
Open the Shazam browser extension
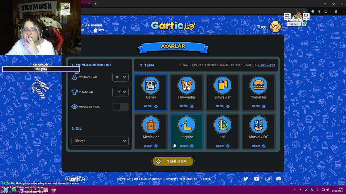coord(313,11)
